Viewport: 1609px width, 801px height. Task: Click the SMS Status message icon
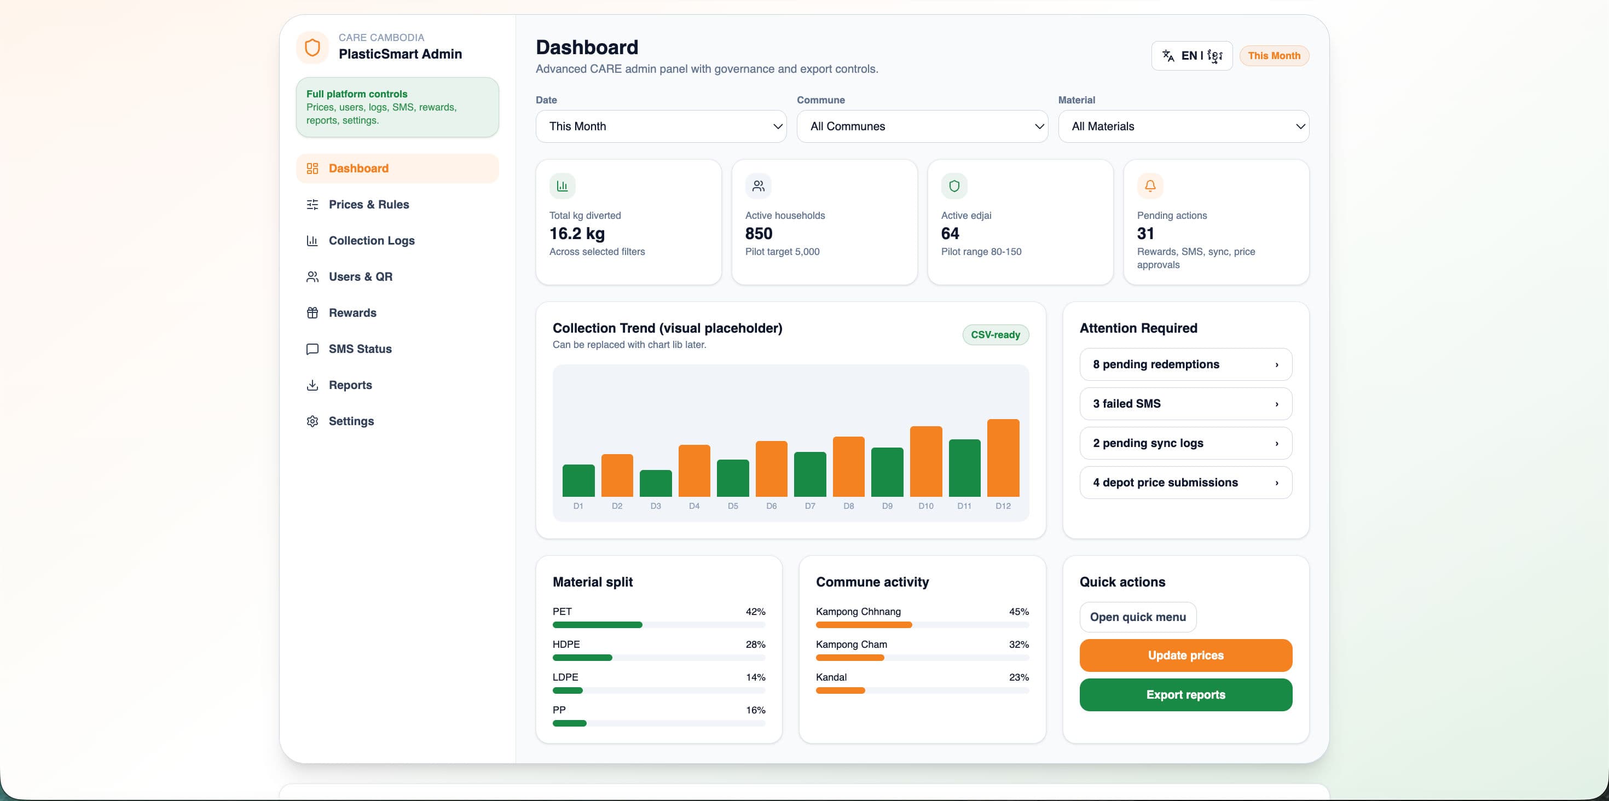[x=312, y=349]
